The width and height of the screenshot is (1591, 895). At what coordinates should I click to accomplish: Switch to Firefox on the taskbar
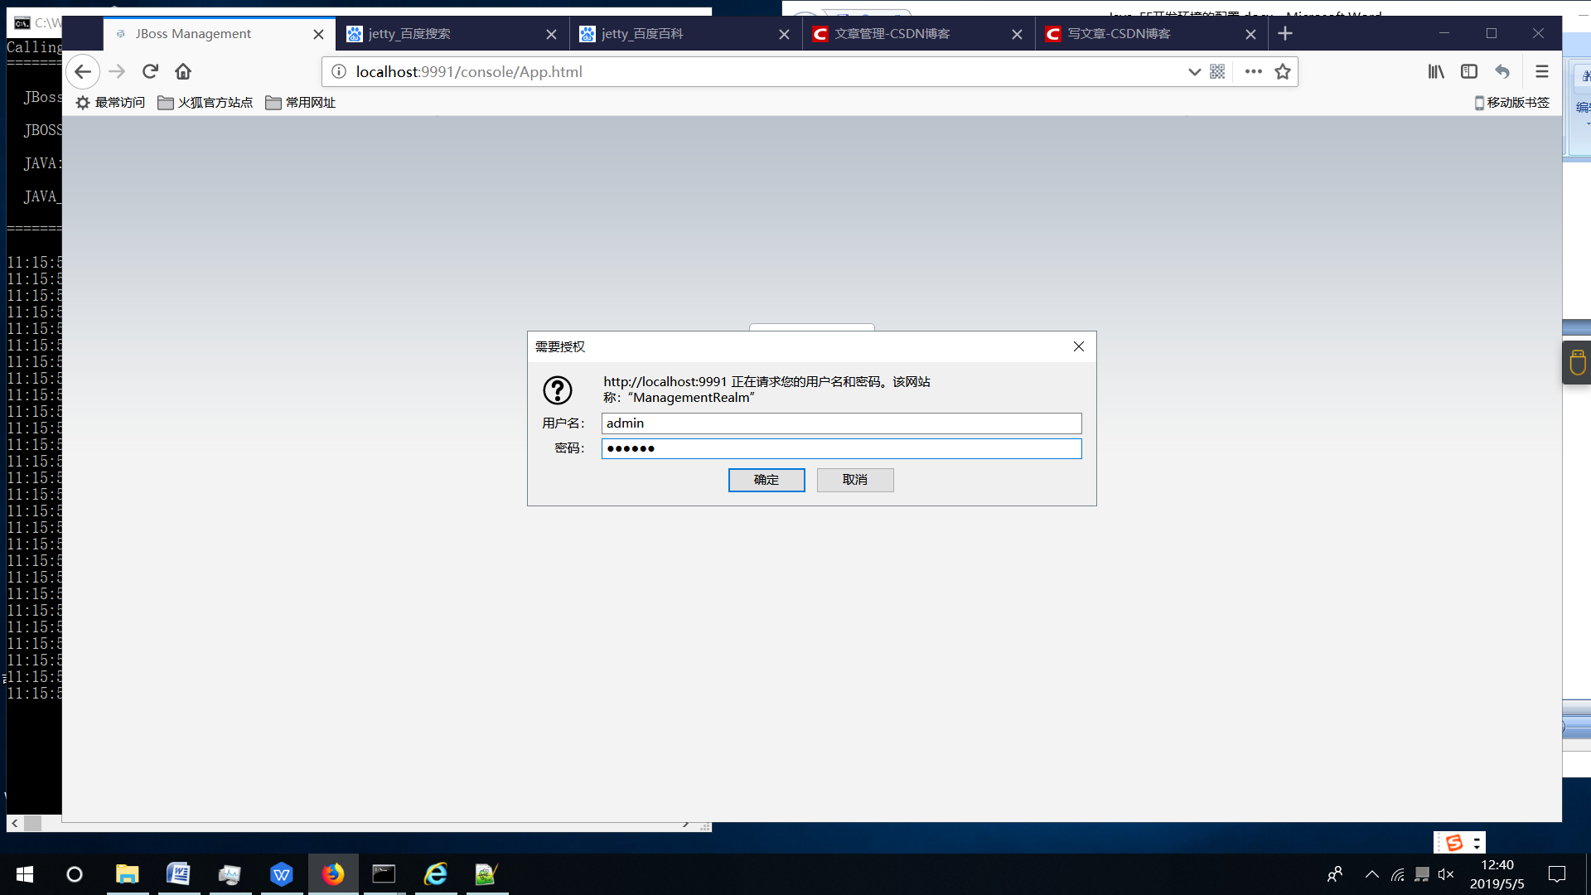pos(333,874)
